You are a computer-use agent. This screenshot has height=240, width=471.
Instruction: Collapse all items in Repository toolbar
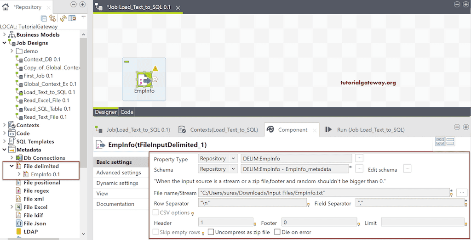[44, 18]
